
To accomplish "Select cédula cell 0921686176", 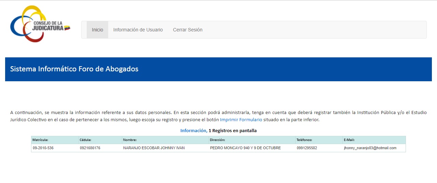I will [x=90, y=148].
